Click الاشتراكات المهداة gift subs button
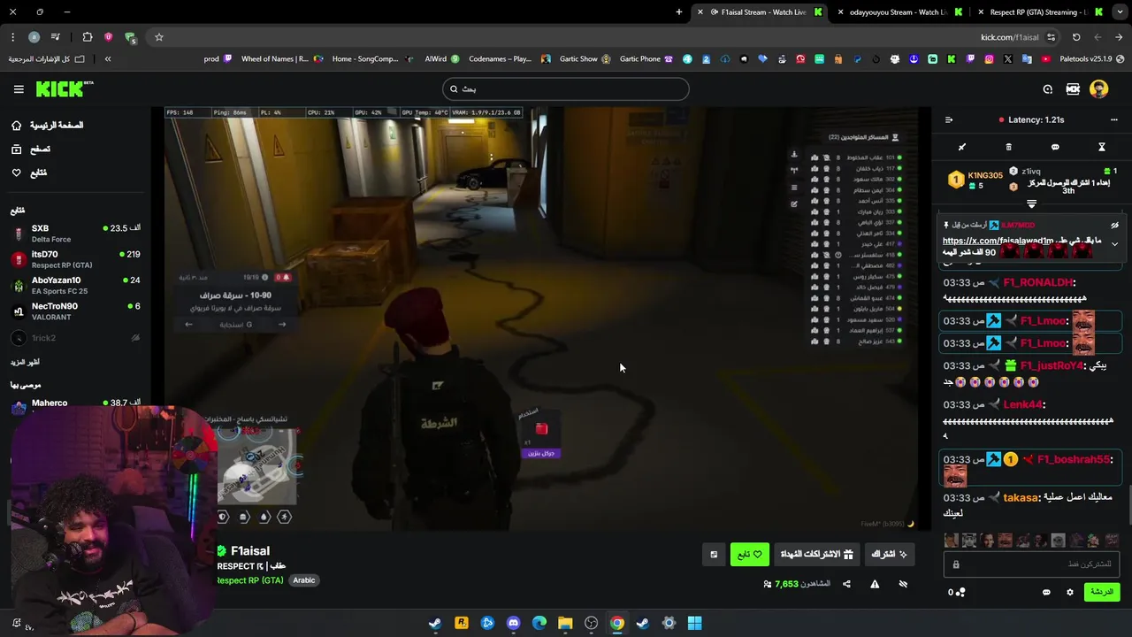 pos(815,554)
